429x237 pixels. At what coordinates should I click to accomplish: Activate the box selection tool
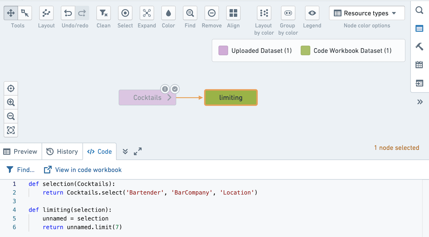pyautogui.click(x=25, y=13)
